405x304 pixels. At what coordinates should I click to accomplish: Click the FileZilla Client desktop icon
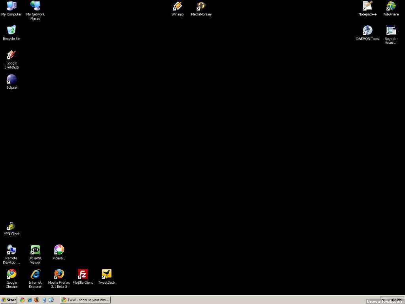pos(83,274)
